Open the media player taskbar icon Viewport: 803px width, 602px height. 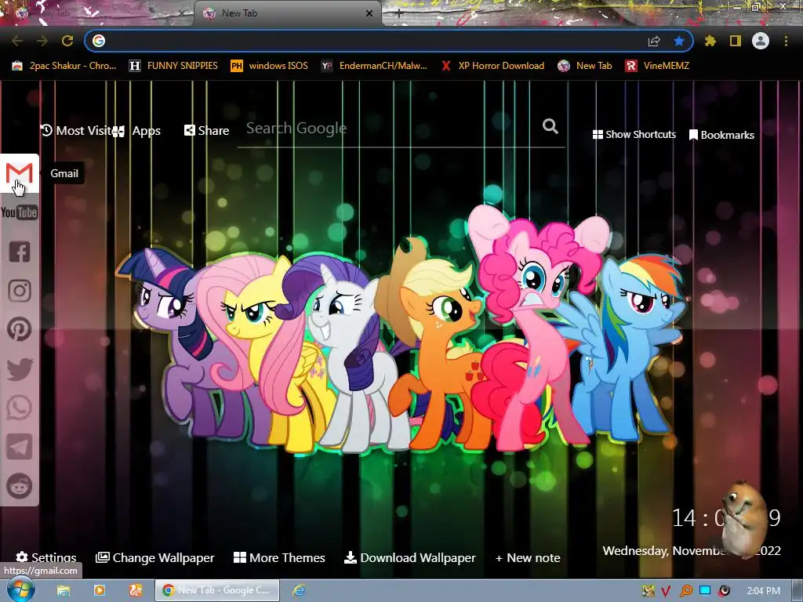click(x=100, y=590)
